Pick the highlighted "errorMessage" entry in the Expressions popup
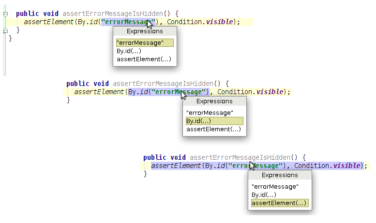This screenshot has width=376, height=223. pos(145,43)
